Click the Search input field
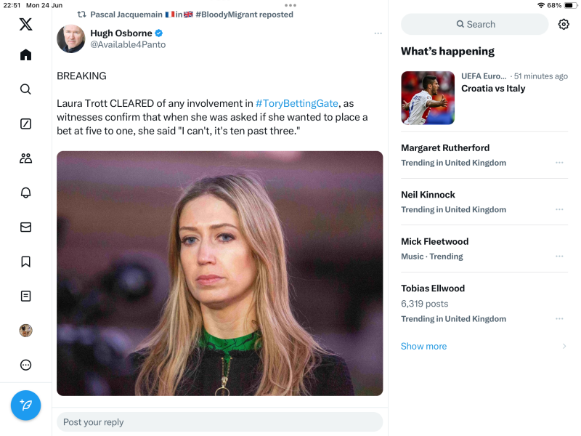Image resolution: width=581 pixels, height=436 pixels. point(475,24)
